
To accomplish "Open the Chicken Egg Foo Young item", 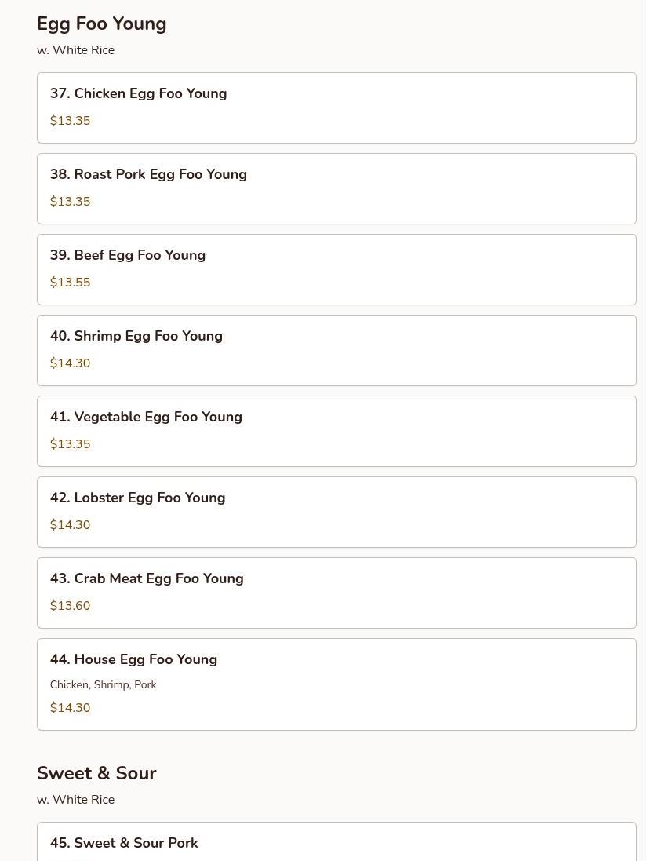I will click(x=336, y=108).
